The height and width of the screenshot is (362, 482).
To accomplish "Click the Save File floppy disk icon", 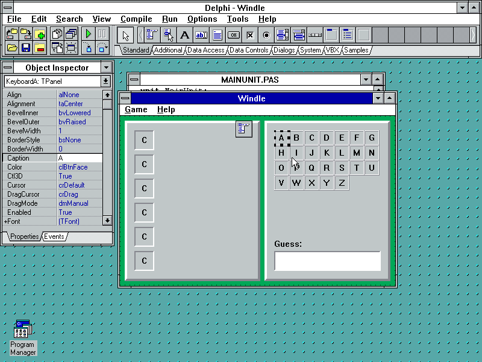I will 26,48.
